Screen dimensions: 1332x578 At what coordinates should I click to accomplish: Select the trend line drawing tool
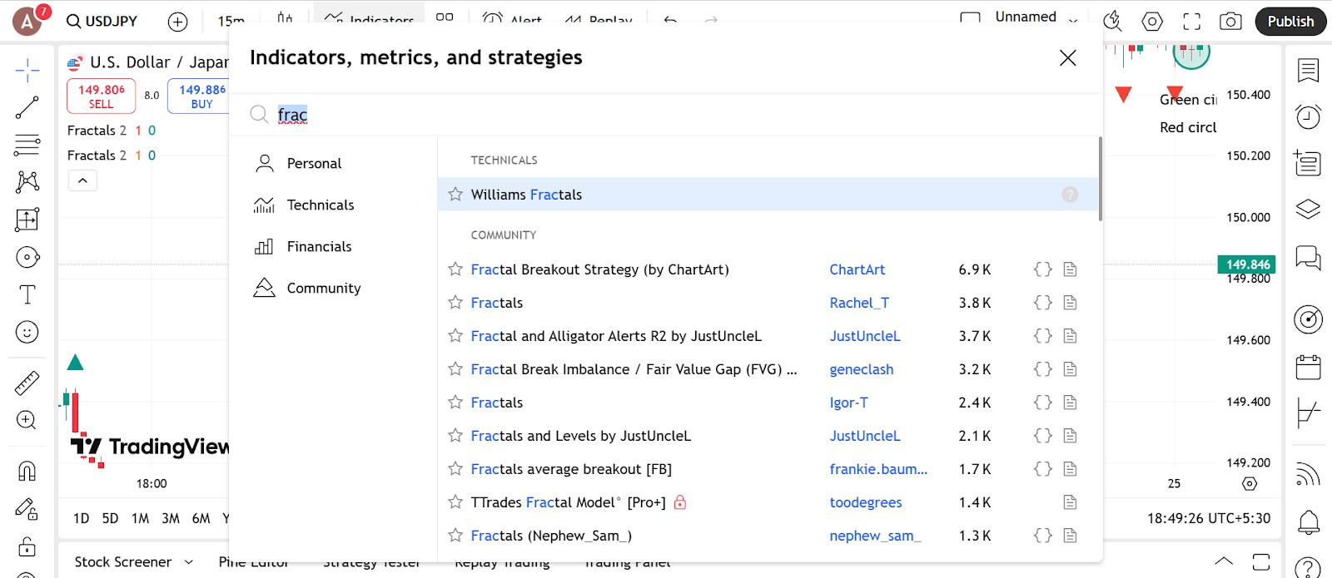27,107
